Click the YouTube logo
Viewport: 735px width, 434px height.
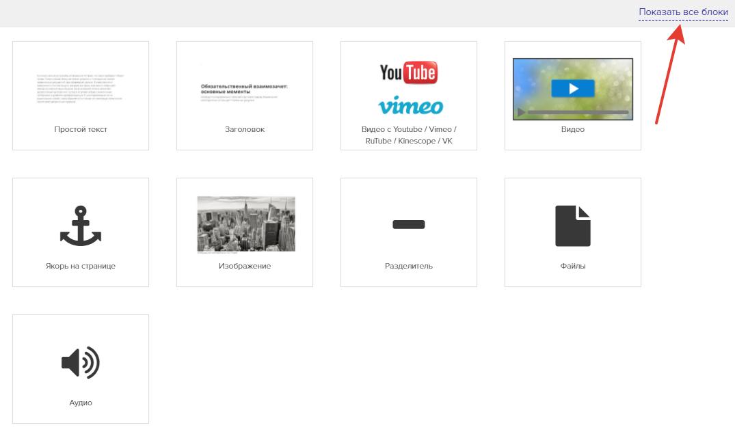409,72
